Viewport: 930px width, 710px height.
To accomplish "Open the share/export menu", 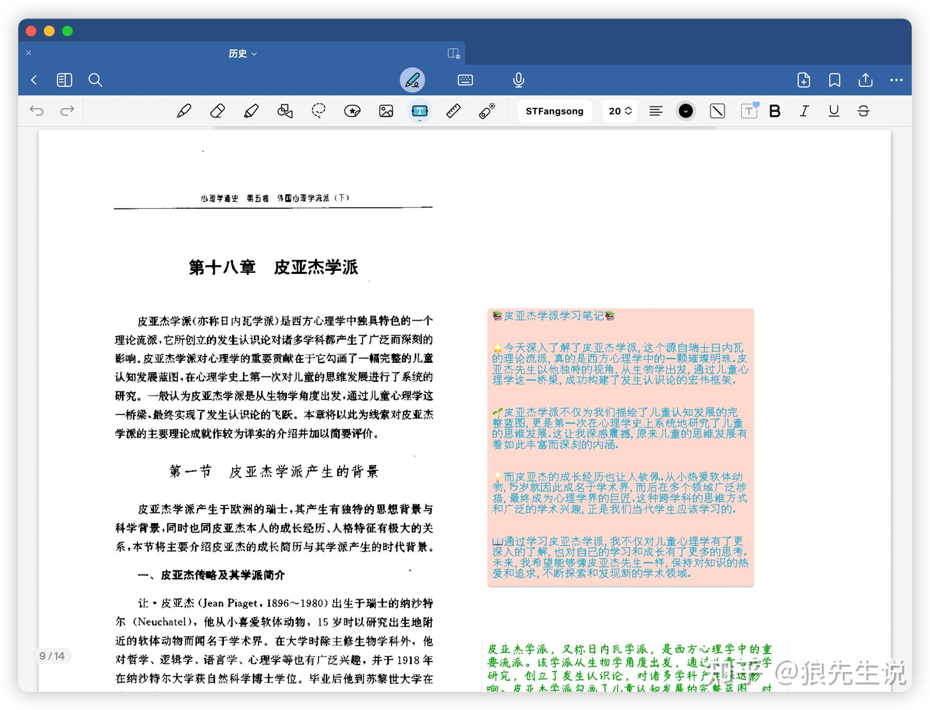I will 865,80.
